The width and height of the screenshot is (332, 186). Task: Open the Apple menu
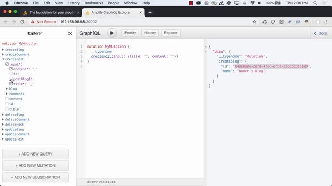[7, 3]
